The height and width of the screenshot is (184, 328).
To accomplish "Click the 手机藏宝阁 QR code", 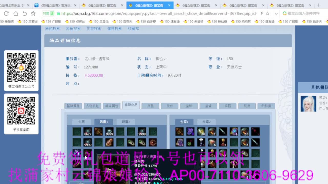I will point(21,111).
